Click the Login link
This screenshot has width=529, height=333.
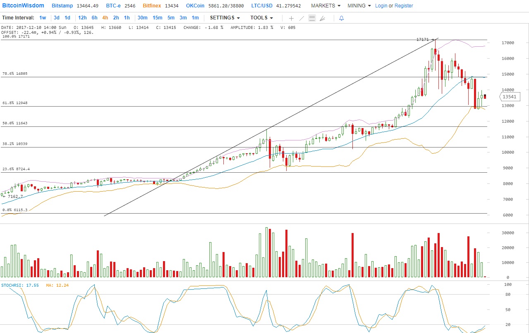click(x=381, y=6)
